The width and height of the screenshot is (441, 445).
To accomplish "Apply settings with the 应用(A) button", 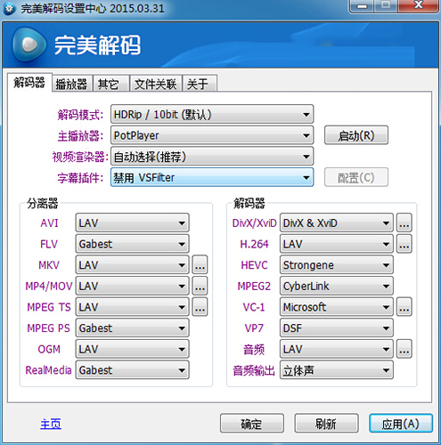I will 401,424.
